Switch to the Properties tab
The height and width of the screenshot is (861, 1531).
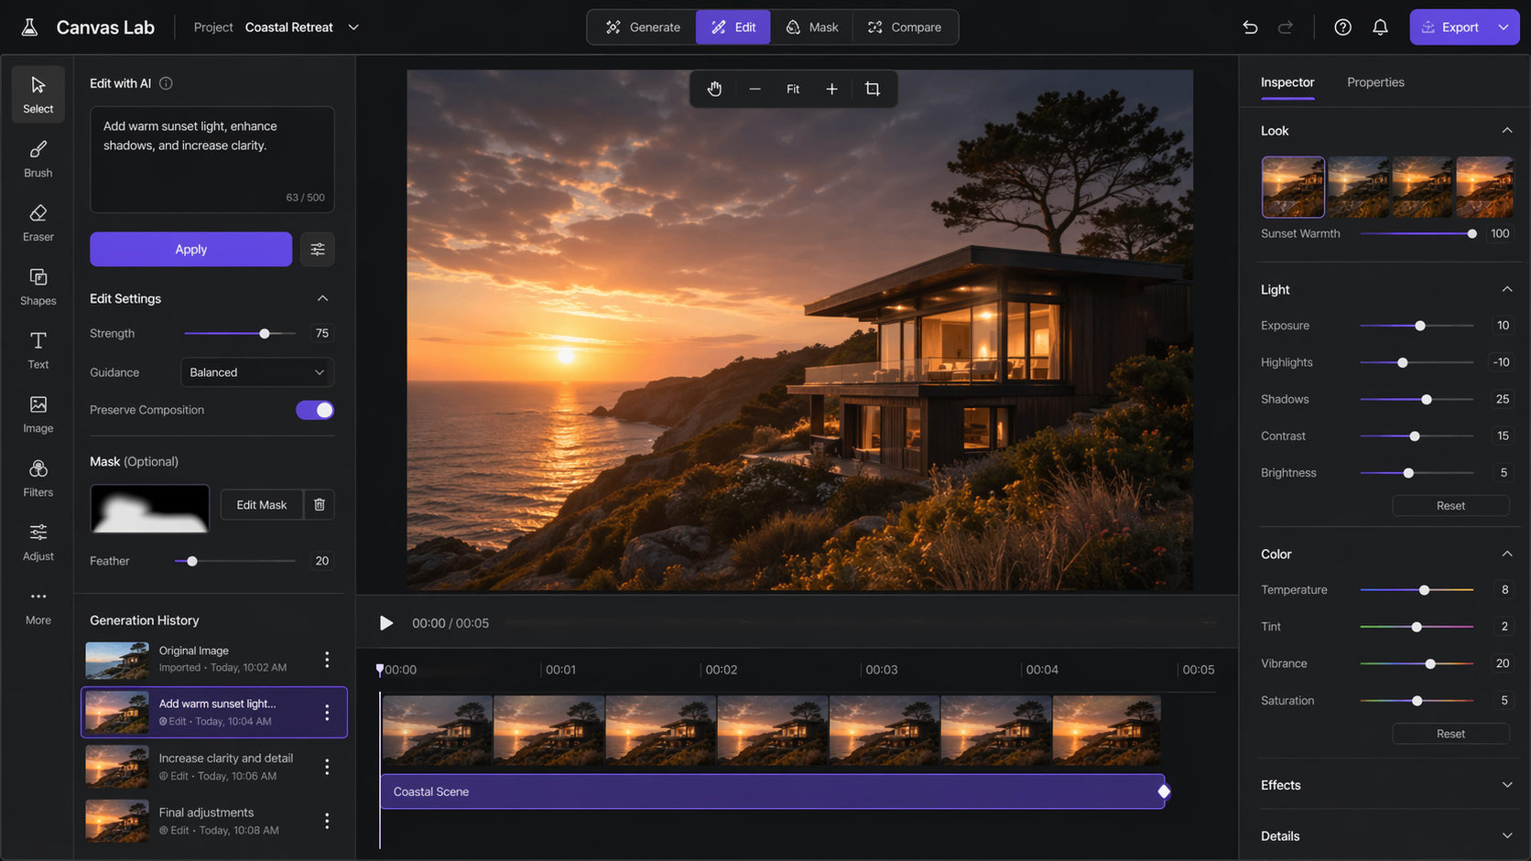coord(1374,82)
